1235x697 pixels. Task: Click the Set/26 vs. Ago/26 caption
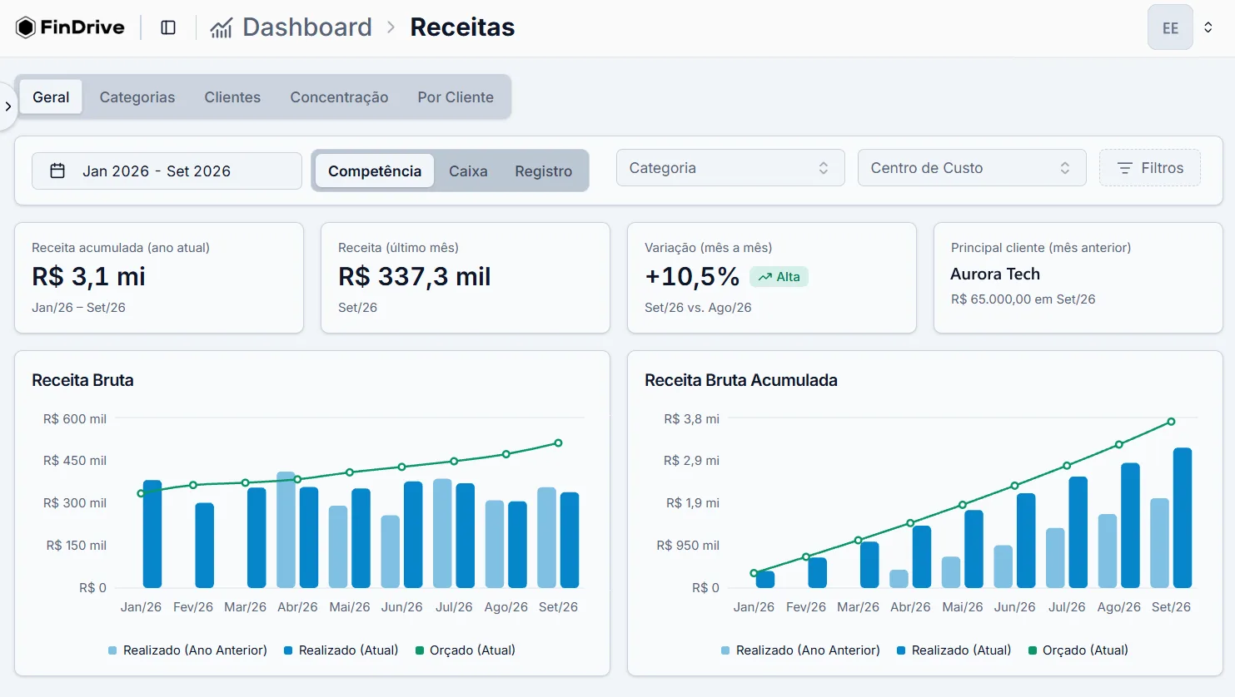tap(698, 308)
